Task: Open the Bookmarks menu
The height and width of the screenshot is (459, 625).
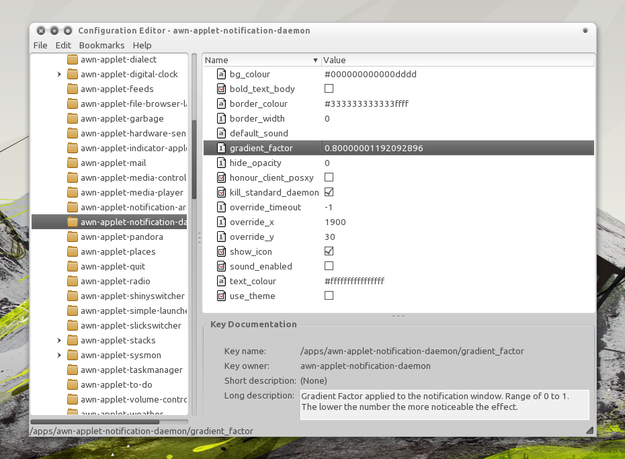Action: [x=101, y=46]
